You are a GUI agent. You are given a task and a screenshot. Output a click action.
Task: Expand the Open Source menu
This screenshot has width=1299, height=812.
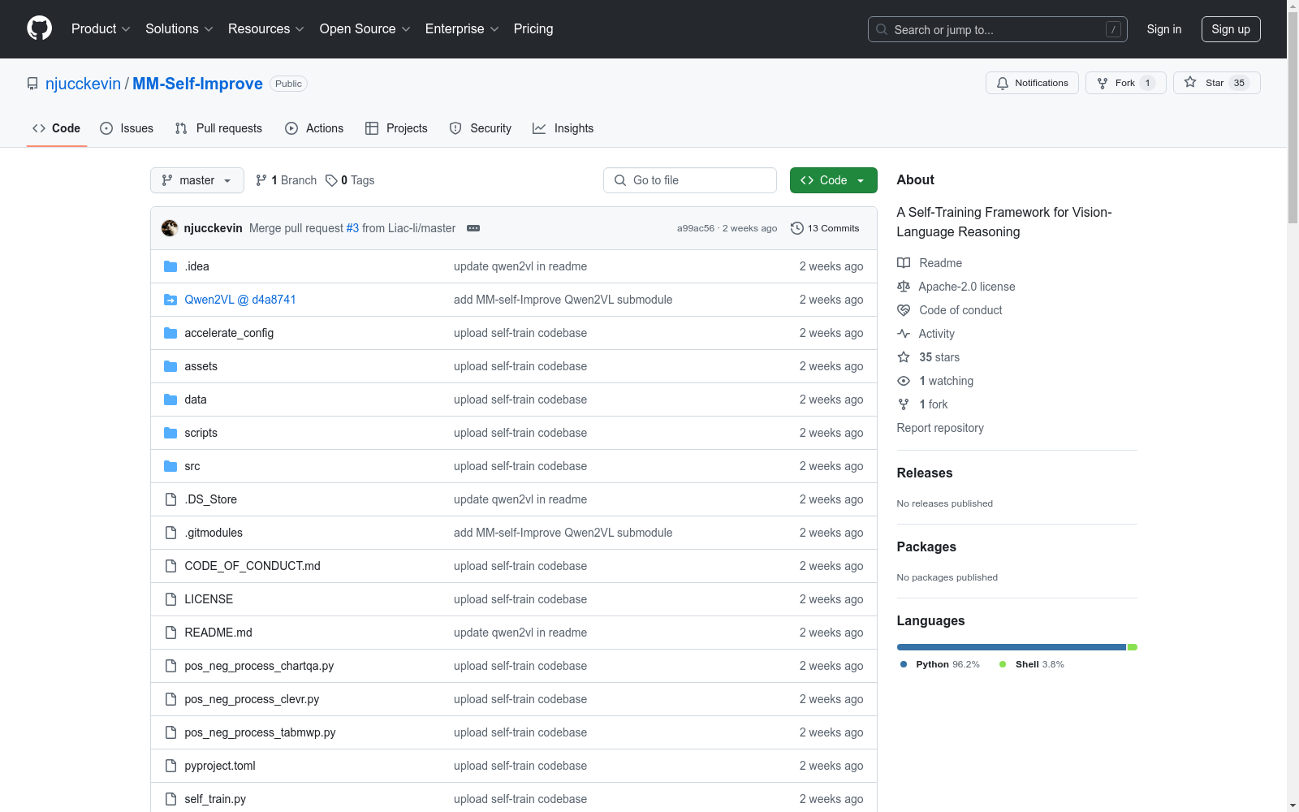coord(365,28)
